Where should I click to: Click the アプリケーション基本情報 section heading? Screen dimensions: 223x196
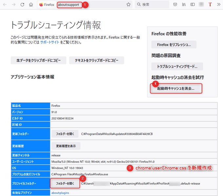[32, 77]
